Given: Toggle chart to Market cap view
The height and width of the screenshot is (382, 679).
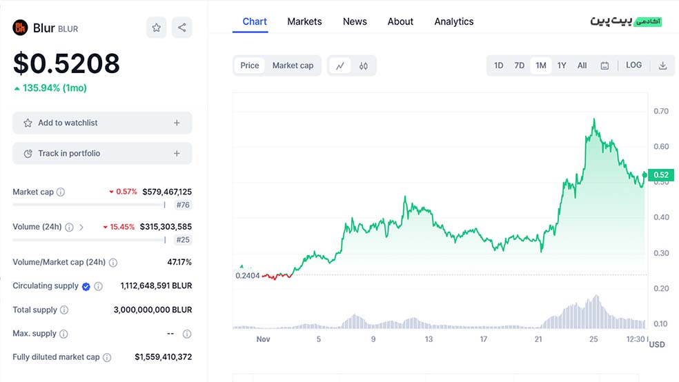Looking at the screenshot, I should pos(293,66).
